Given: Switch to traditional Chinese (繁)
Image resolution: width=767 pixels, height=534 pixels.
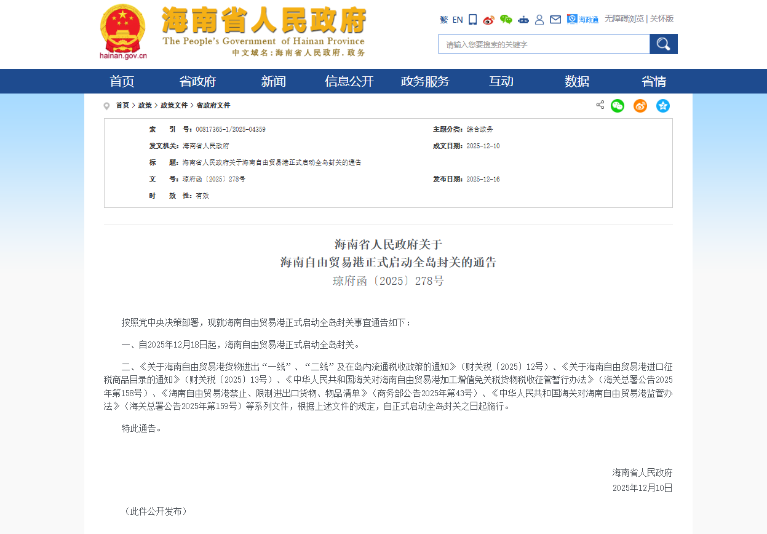Looking at the screenshot, I should [x=443, y=20].
